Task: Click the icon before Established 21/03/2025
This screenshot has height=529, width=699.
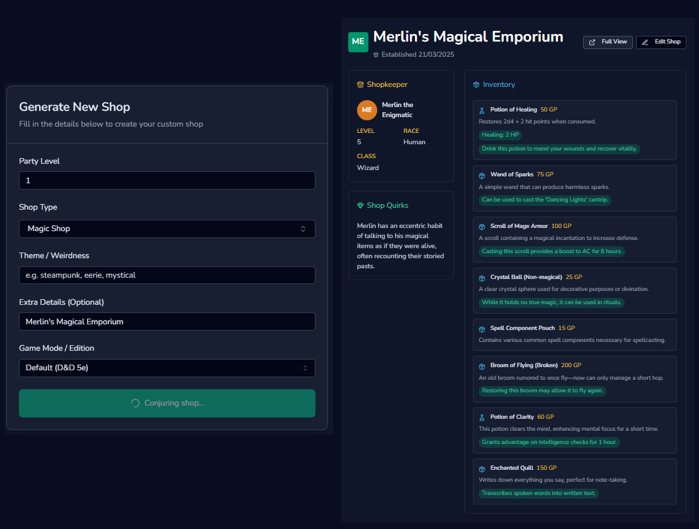Action: (376, 54)
